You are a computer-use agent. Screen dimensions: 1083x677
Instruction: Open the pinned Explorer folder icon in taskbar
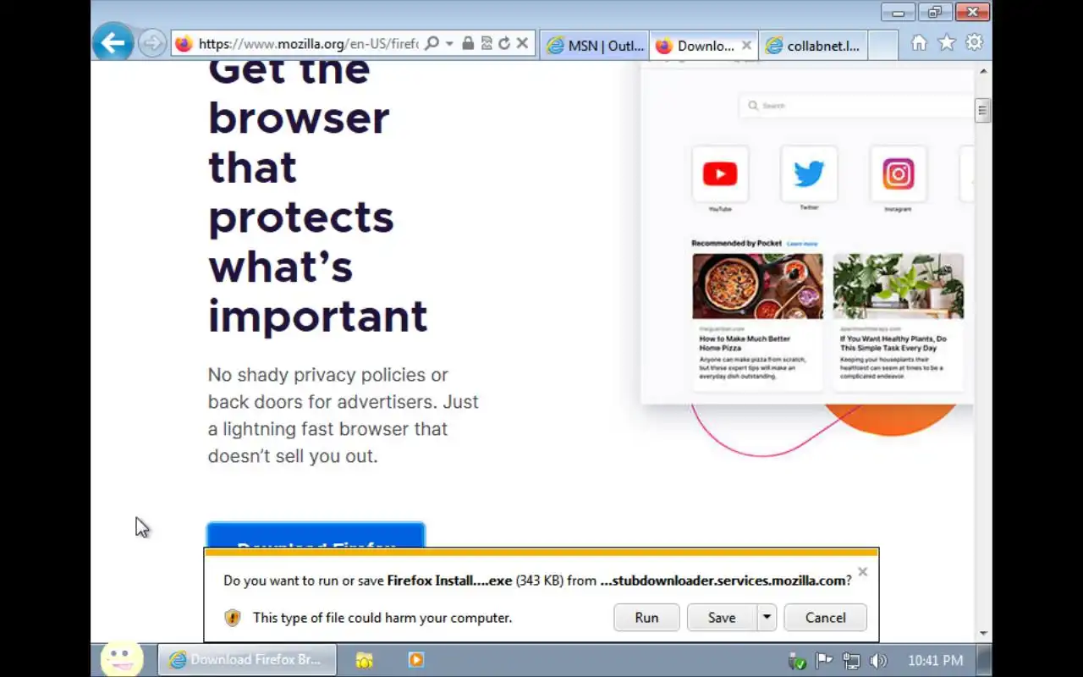point(364,660)
